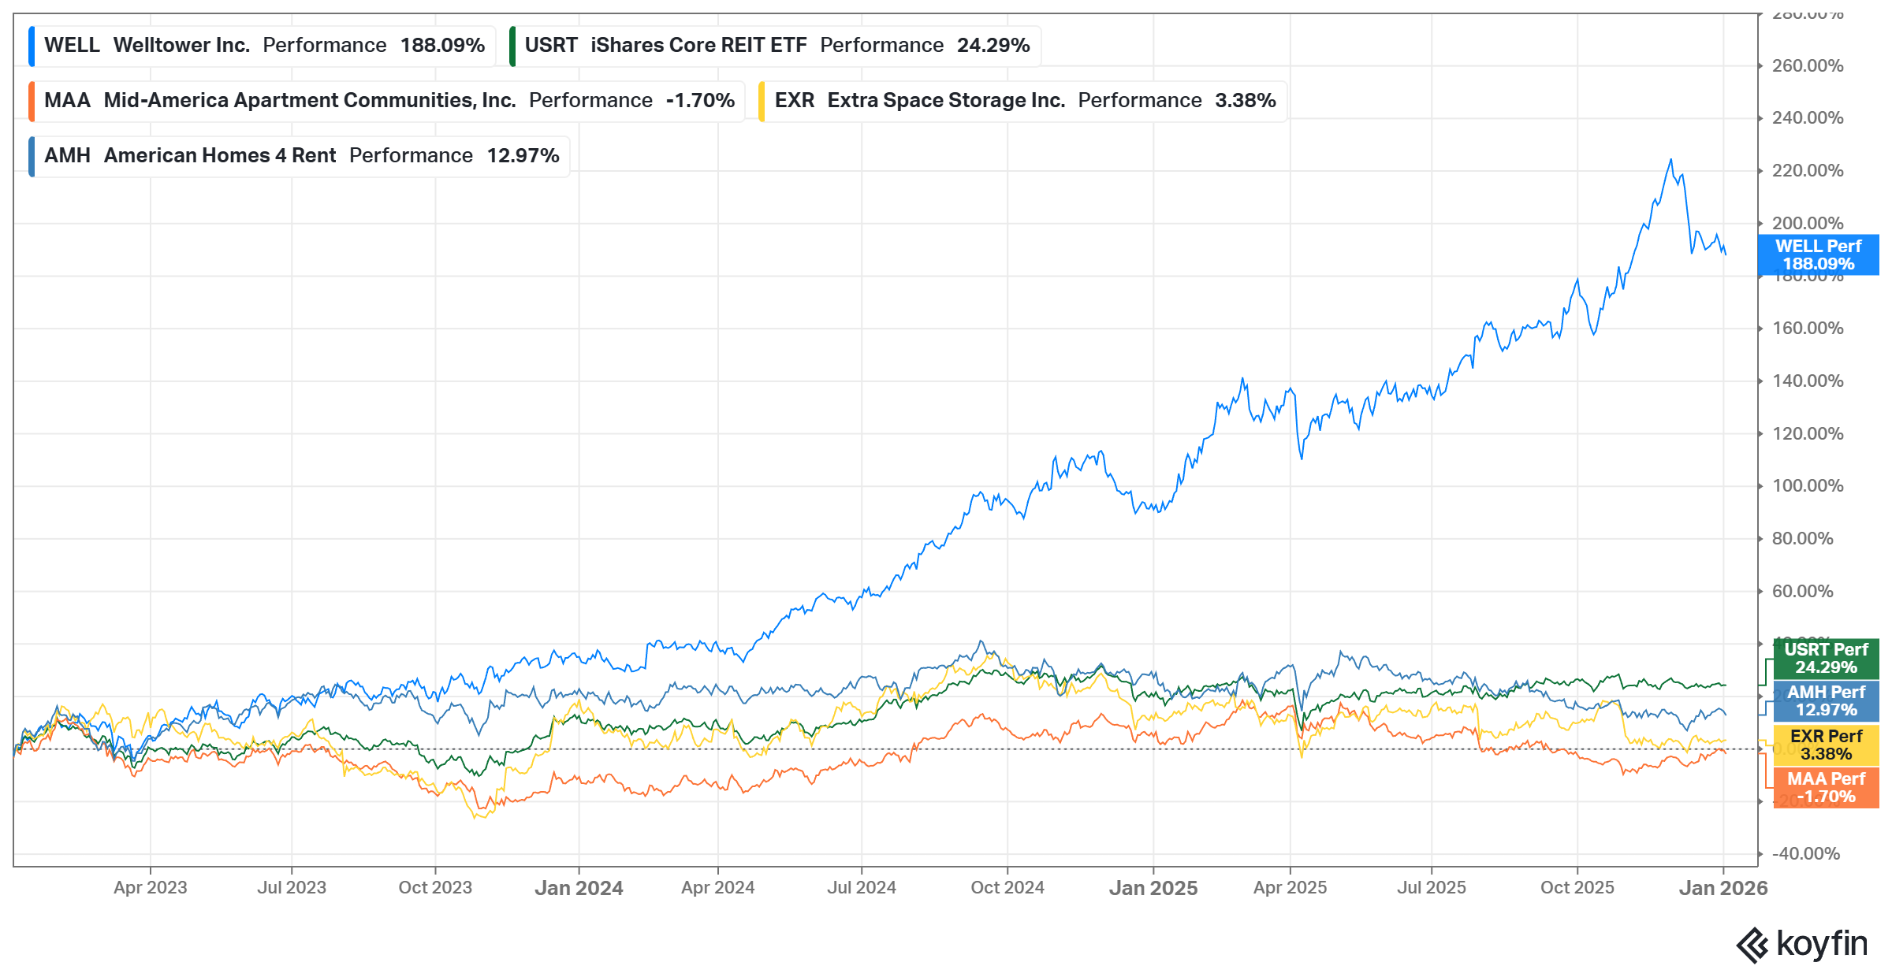Select the EXR yellow legend color bar
This screenshot has height=977, width=1892.
(x=763, y=100)
